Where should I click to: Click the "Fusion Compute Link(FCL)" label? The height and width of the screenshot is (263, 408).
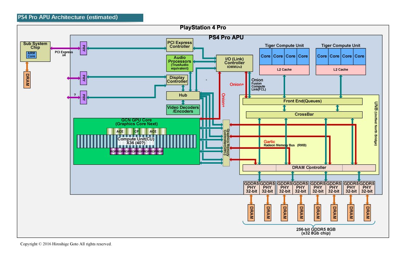(259, 87)
